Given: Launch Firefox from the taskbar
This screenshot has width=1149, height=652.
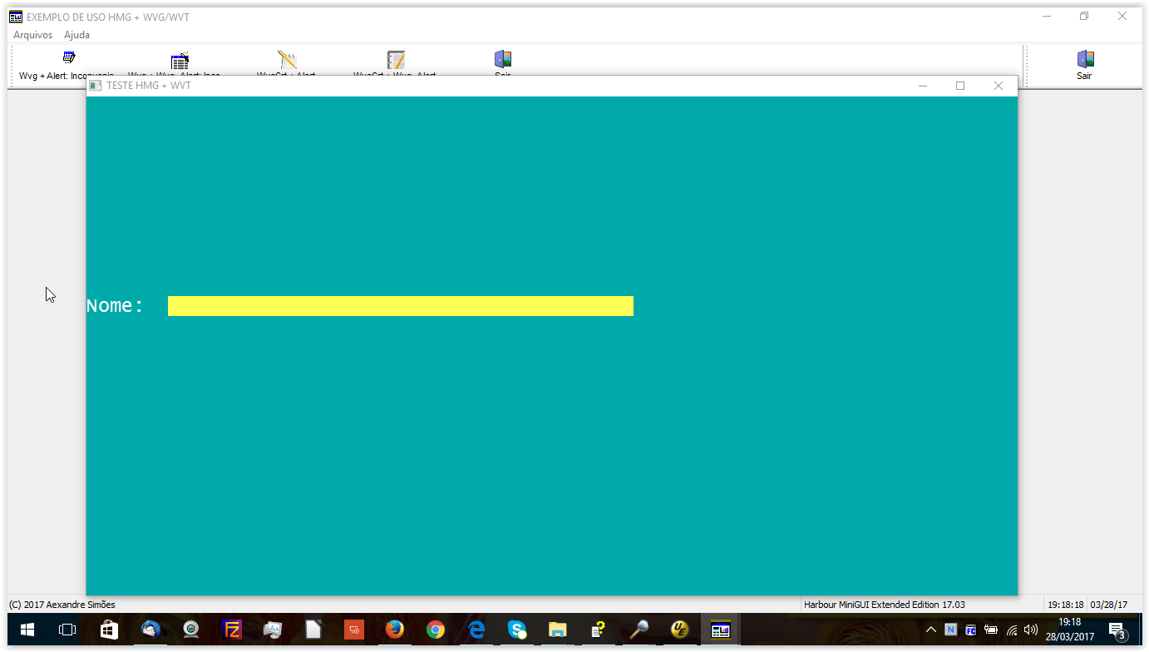Looking at the screenshot, I should (395, 630).
